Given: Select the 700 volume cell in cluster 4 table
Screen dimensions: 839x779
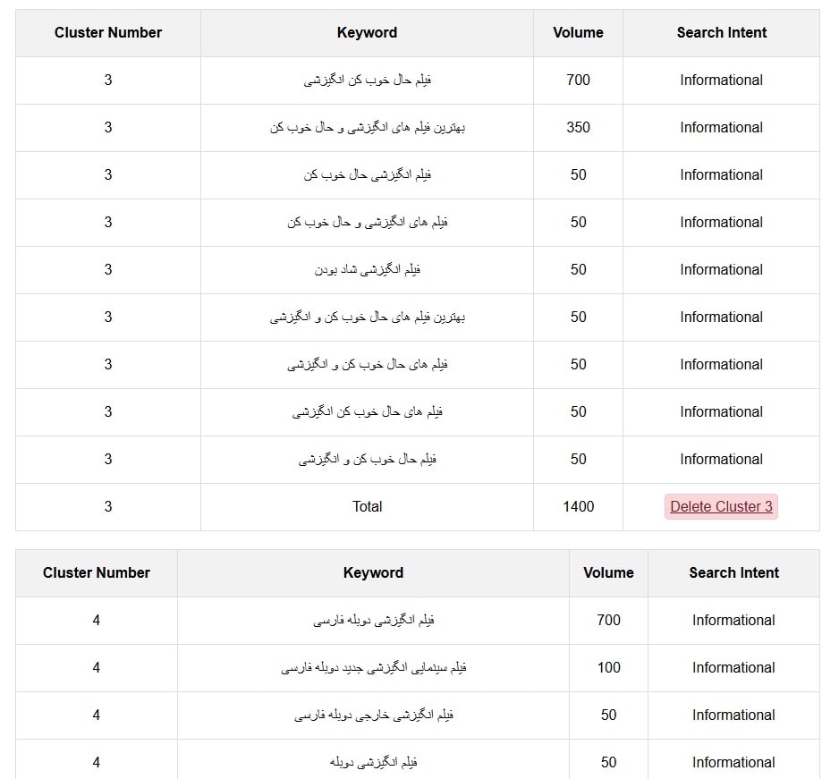Looking at the screenshot, I should click(608, 621).
